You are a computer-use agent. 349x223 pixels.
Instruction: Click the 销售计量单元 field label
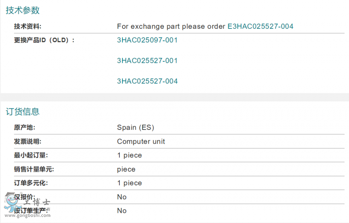34,169
